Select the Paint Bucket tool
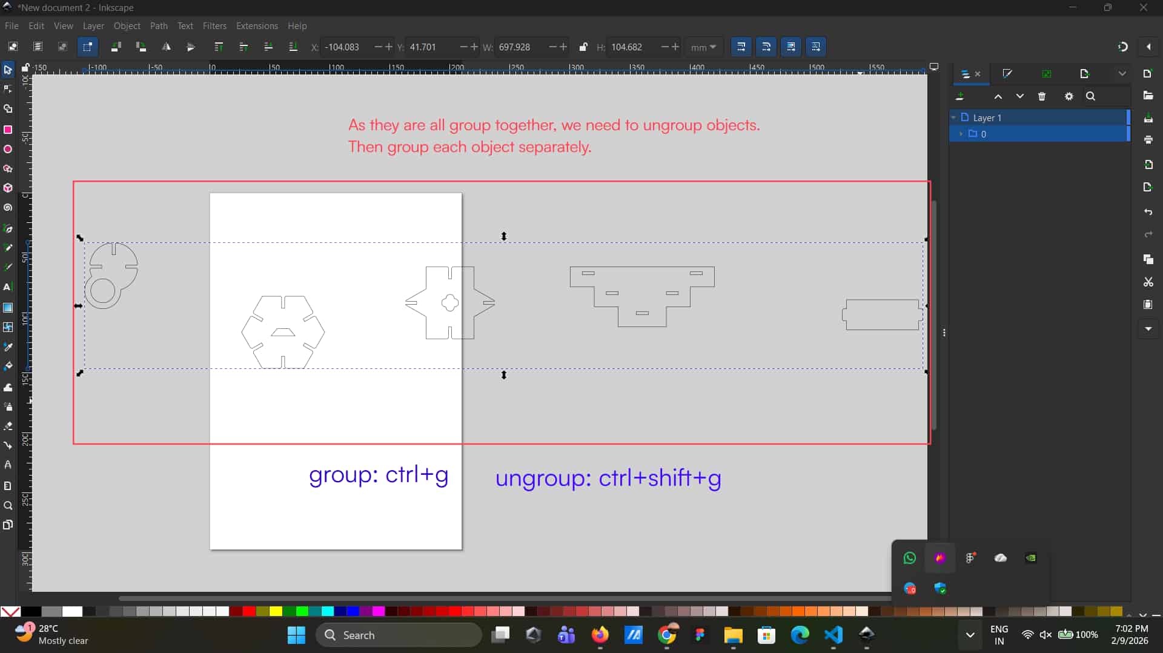This screenshot has height=653, width=1163. pyautogui.click(x=8, y=366)
